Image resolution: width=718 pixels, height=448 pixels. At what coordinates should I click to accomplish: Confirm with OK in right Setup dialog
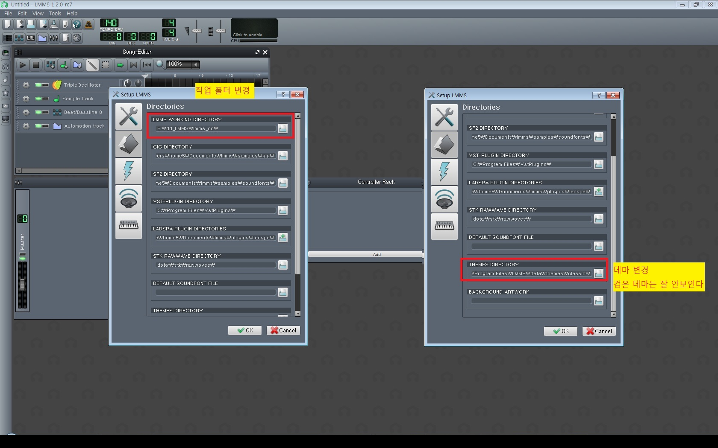click(561, 331)
